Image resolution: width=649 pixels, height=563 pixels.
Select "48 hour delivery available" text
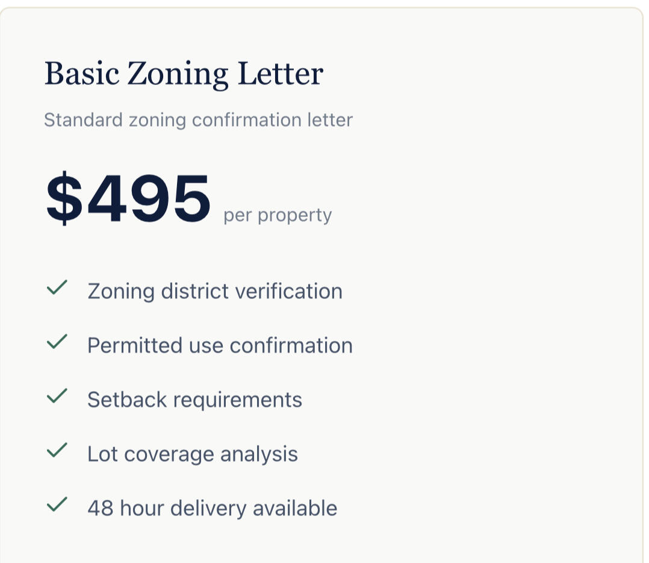(212, 508)
